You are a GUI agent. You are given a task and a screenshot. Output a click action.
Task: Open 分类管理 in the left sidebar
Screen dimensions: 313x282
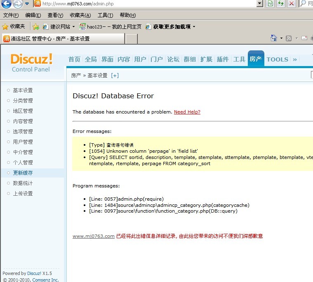[23, 100]
